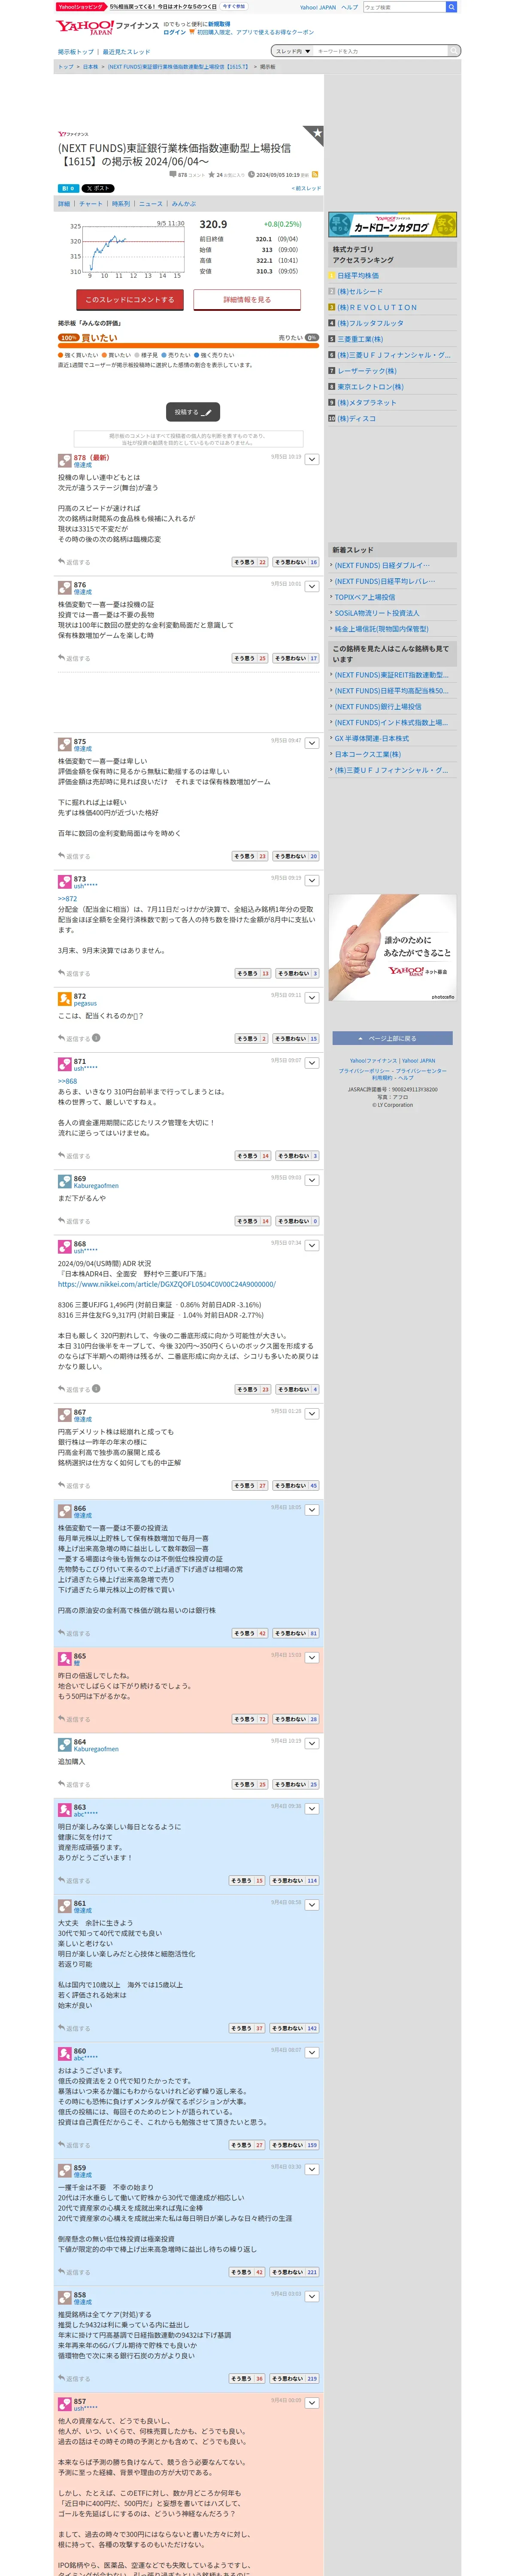This screenshot has width=515, height=2576.
Task: Click cart icon beside 初回購入限定 coupon text
Action: pos(192,32)
